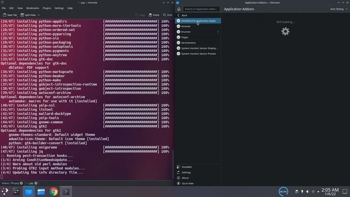Select the Konsole addon category
Image resolution: width=350 pixels, height=197 pixels.
[198, 26]
